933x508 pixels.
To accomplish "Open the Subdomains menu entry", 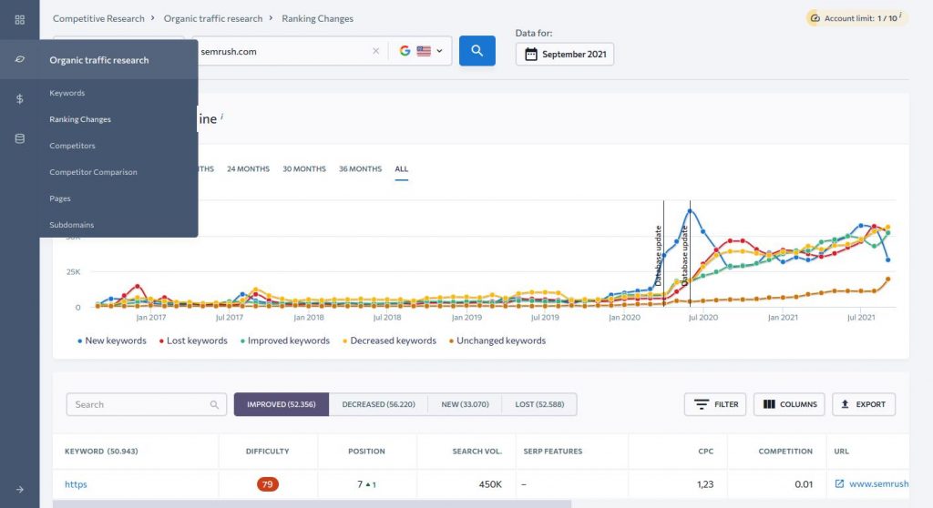I will click(x=71, y=224).
